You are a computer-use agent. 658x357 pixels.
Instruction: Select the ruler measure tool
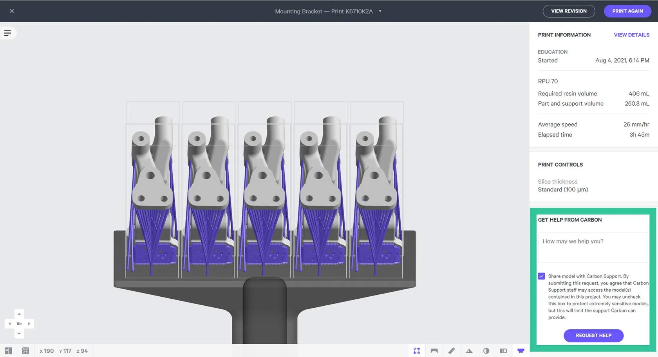coord(452,351)
